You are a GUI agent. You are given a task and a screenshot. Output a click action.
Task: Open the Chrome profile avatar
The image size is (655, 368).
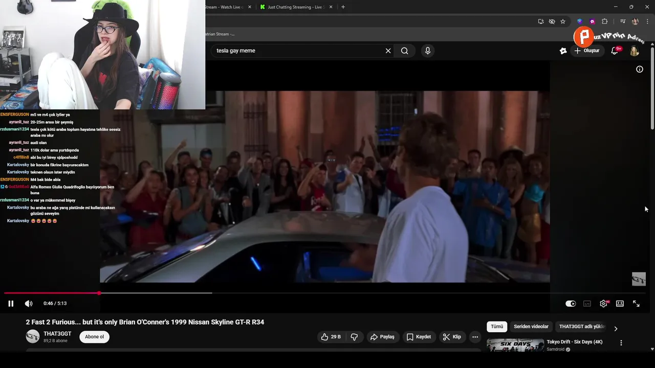pos(635,21)
